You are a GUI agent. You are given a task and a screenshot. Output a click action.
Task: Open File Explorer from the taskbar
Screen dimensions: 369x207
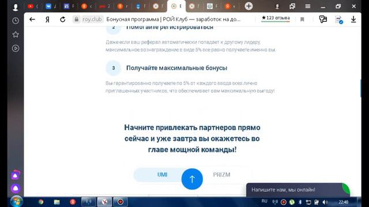click(x=57, y=202)
